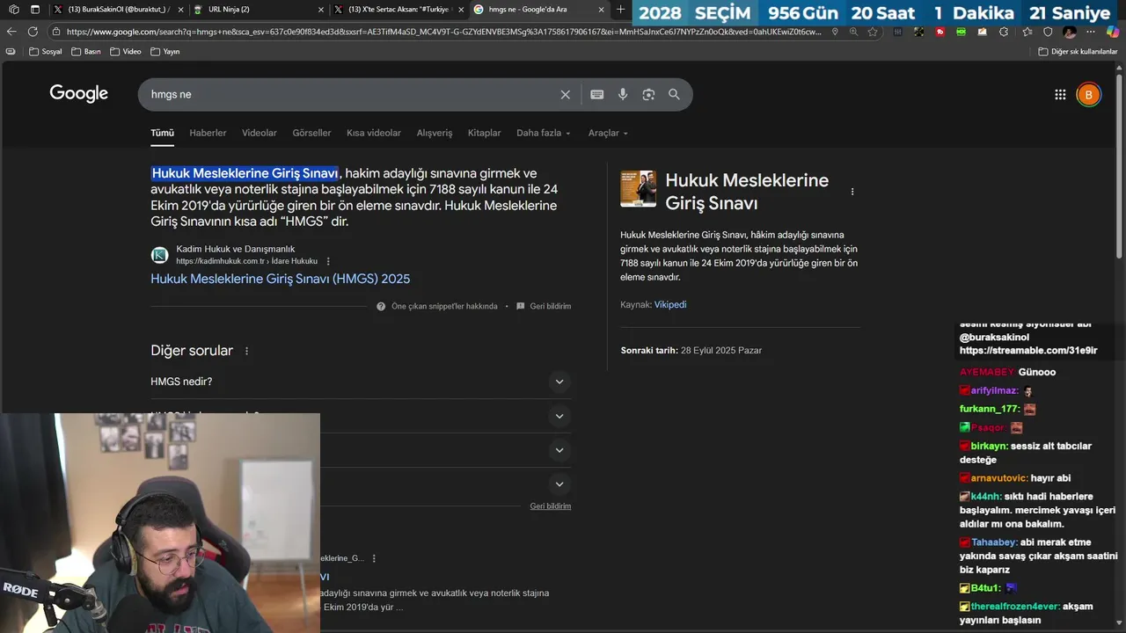This screenshot has width=1126, height=633.
Task: Open browser settings and more menu
Action: (1092, 32)
